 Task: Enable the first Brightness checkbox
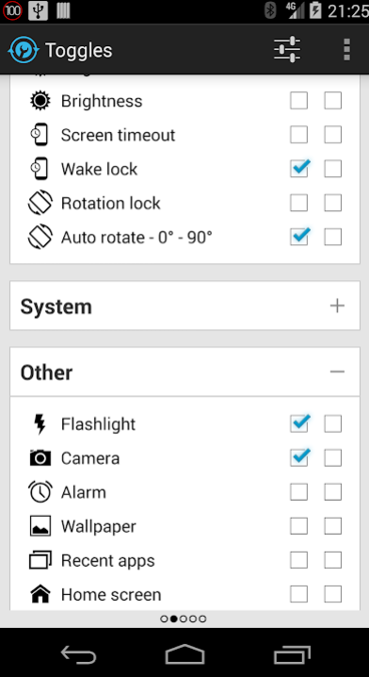point(298,101)
